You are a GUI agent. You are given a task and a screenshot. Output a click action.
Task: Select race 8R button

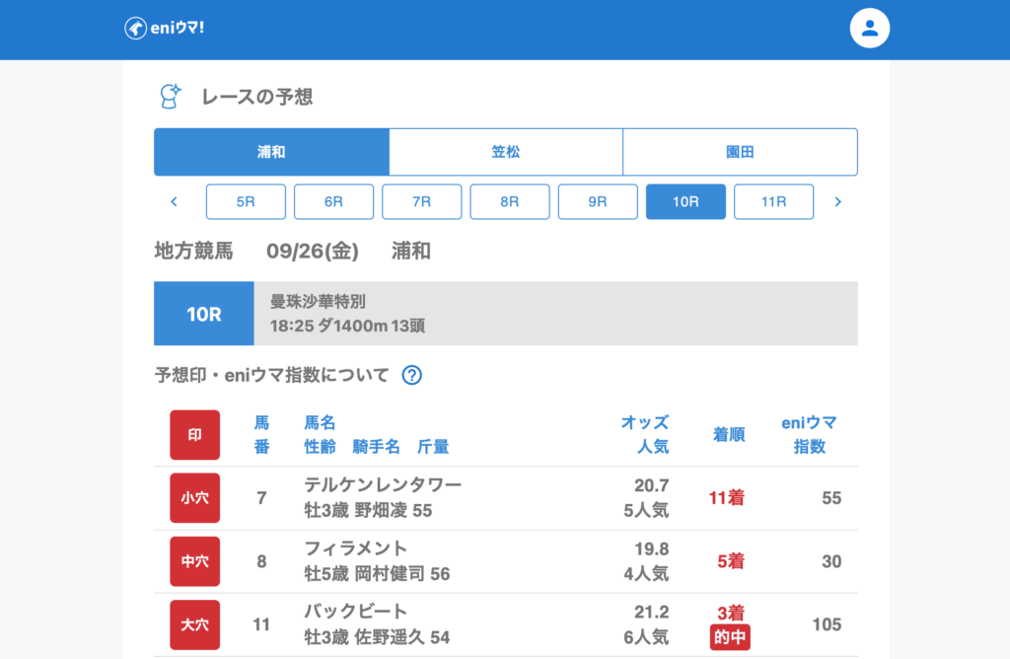(x=509, y=201)
